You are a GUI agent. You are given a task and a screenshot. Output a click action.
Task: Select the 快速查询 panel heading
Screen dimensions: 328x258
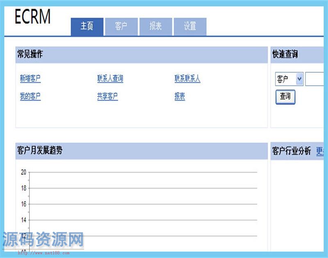pos(285,54)
